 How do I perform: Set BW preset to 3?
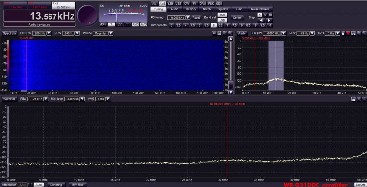[x=171, y=26]
